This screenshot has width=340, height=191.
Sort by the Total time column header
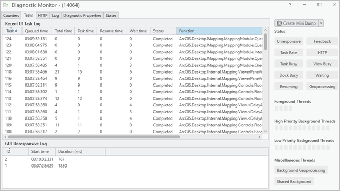tap(63, 31)
